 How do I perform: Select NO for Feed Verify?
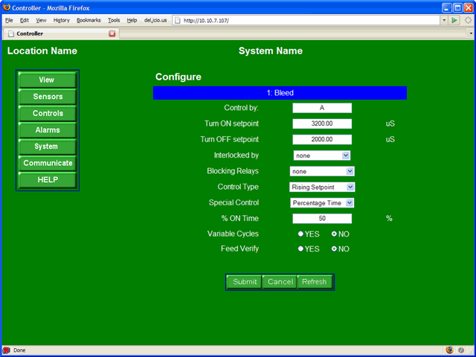pyautogui.click(x=334, y=248)
